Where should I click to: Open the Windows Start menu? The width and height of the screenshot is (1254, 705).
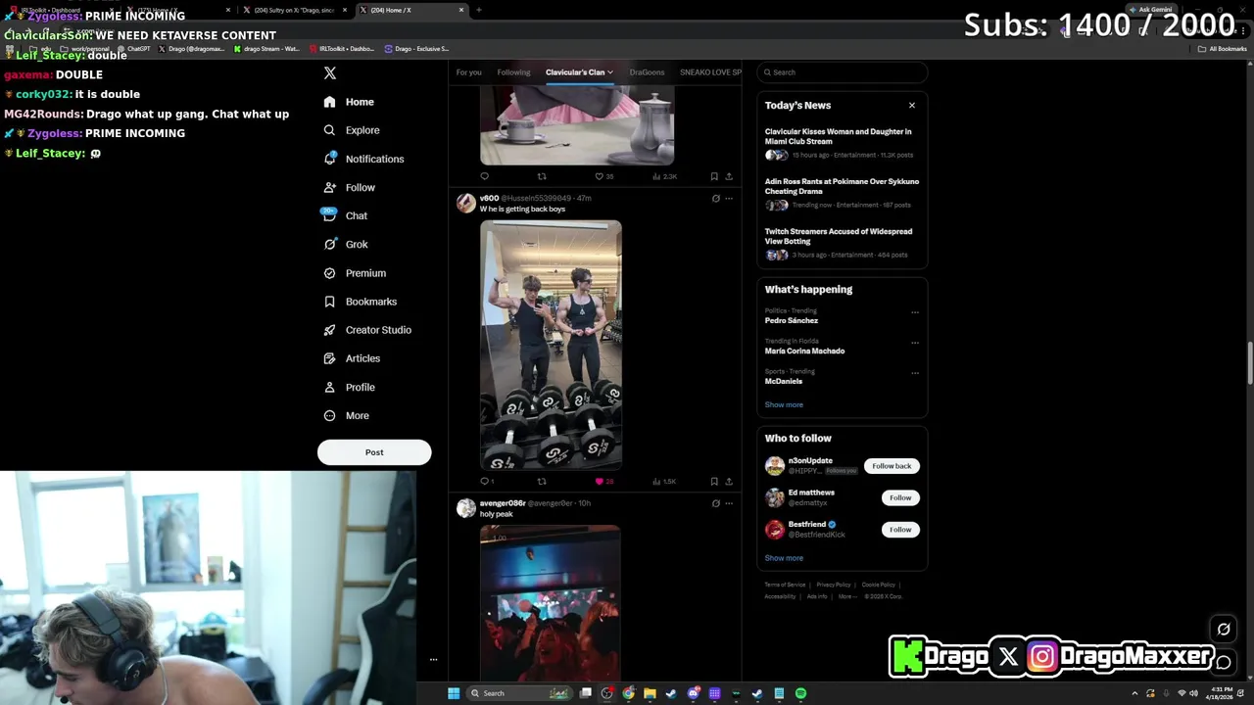(454, 693)
